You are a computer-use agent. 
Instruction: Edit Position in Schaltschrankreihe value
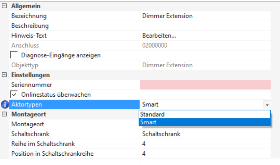click(x=205, y=154)
